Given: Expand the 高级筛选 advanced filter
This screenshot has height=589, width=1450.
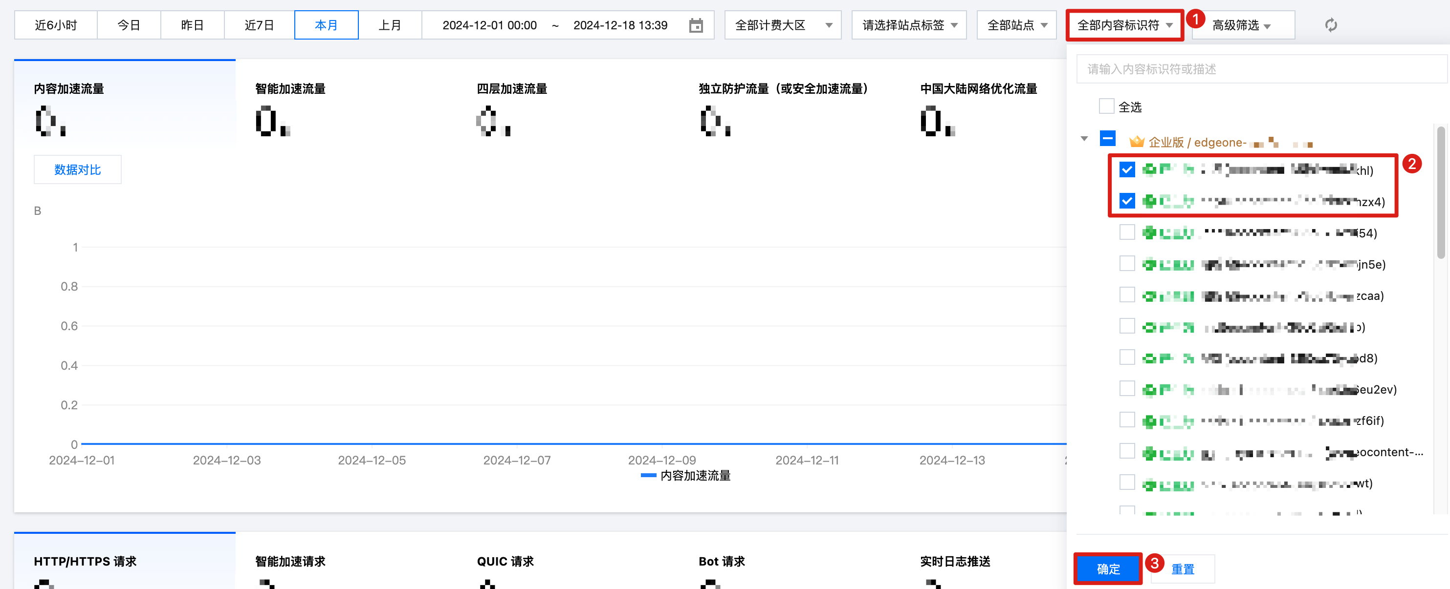Looking at the screenshot, I should [1242, 25].
